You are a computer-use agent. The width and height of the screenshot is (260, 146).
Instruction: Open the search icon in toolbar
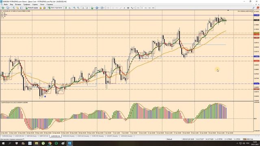[253, 8]
